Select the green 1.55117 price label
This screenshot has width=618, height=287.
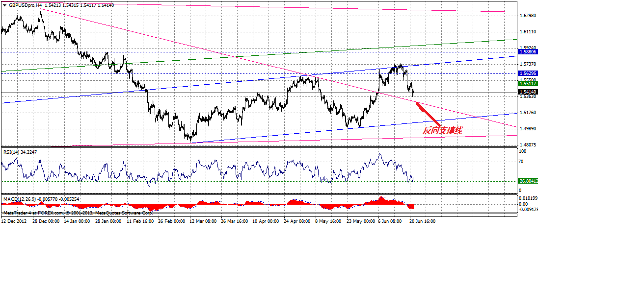pos(528,84)
